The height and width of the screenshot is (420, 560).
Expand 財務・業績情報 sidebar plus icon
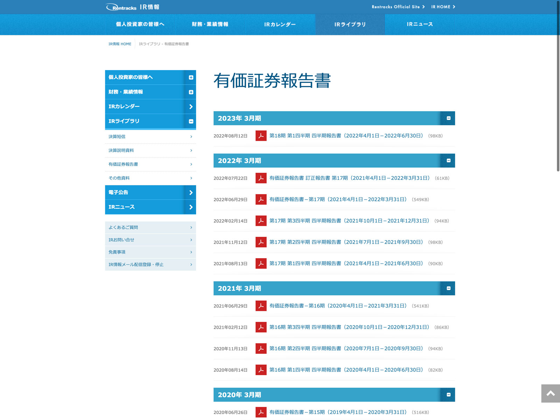(x=191, y=92)
